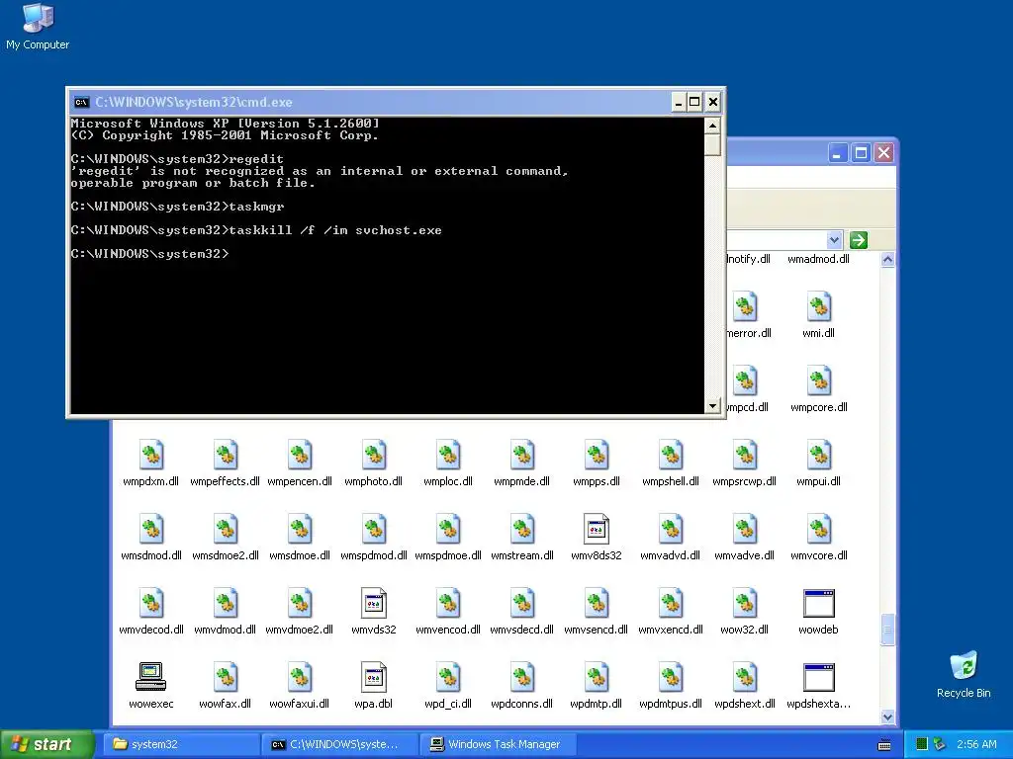Click the Explorer scrollbar up arrow
This screenshot has width=1013, height=759.
(x=887, y=260)
